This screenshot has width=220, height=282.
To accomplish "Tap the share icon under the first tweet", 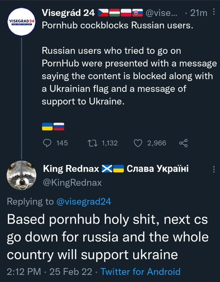I will pyautogui.click(x=183, y=143).
